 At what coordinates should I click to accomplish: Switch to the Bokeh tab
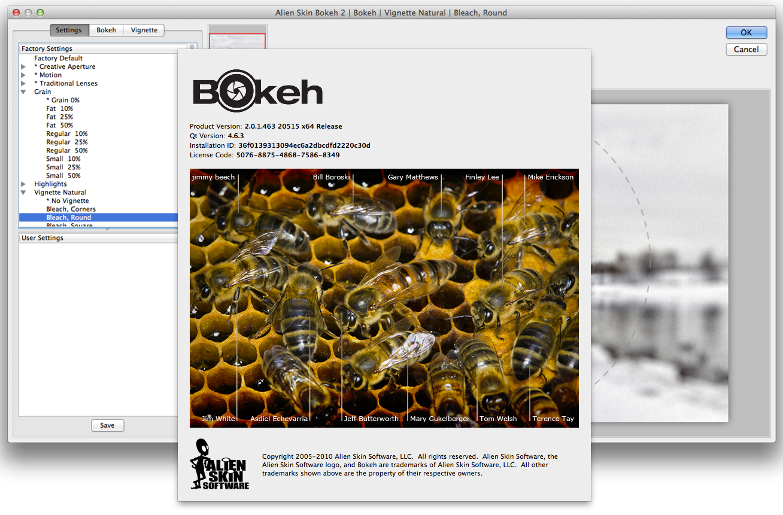(107, 31)
